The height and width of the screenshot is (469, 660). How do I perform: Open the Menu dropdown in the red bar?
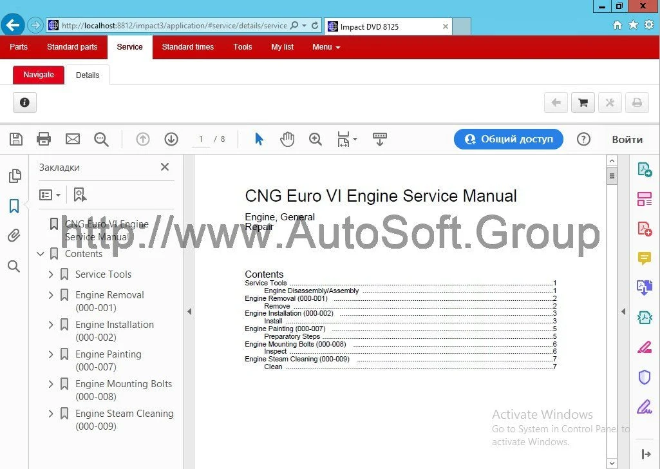(326, 46)
